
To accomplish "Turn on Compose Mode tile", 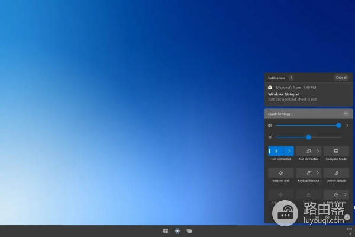I will (x=335, y=151).
